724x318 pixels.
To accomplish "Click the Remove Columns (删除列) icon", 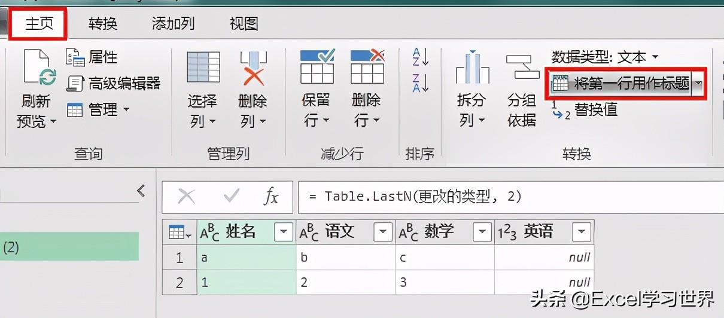I will [253, 69].
